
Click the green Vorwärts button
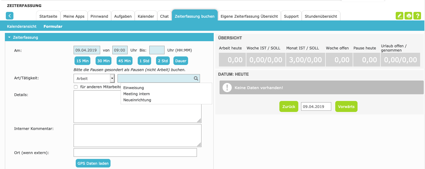coord(346,106)
